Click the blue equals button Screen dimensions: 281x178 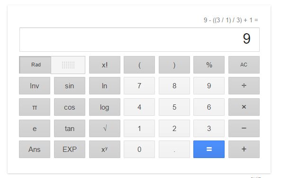tap(209, 150)
